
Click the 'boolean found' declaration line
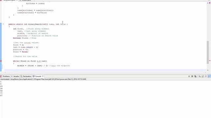coord(24,38)
